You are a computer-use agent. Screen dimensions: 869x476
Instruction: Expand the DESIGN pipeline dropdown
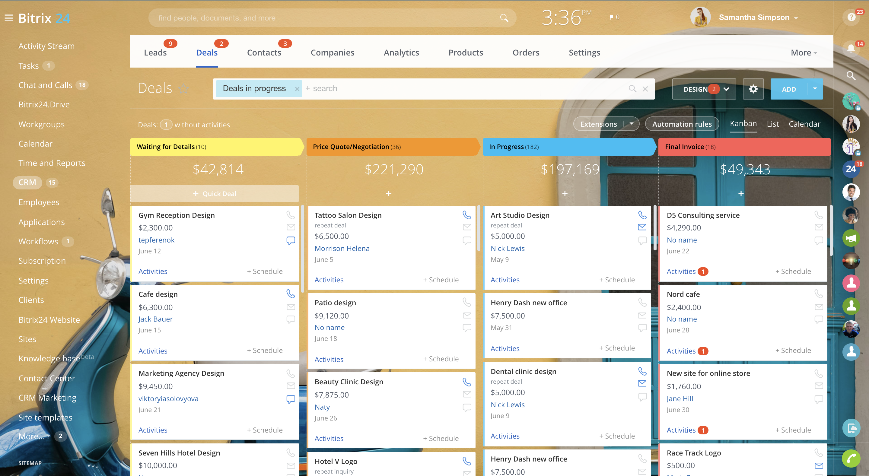tap(726, 89)
